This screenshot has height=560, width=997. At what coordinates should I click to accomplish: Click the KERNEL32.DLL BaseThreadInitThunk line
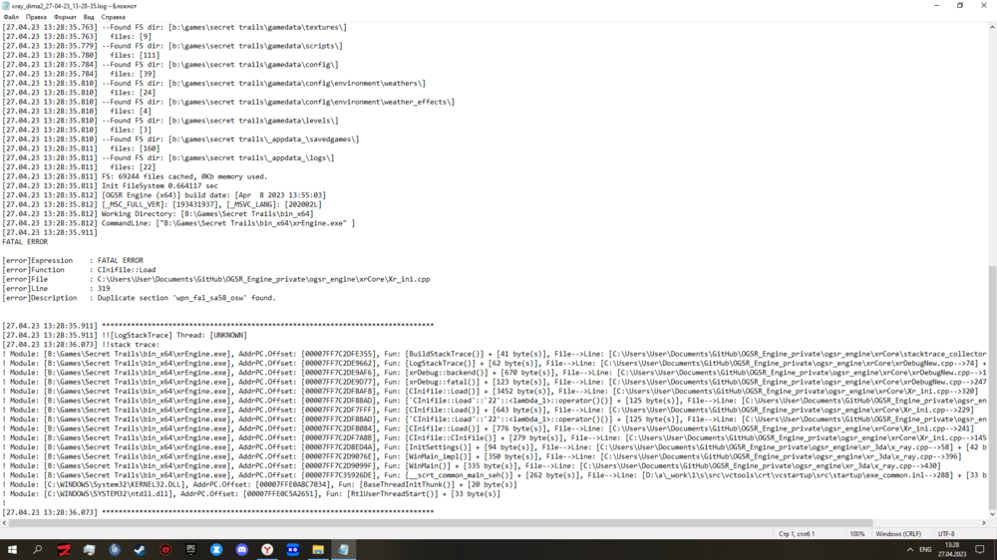[259, 484]
